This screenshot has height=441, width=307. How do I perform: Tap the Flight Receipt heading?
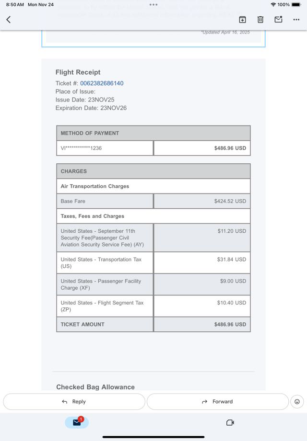(78, 72)
